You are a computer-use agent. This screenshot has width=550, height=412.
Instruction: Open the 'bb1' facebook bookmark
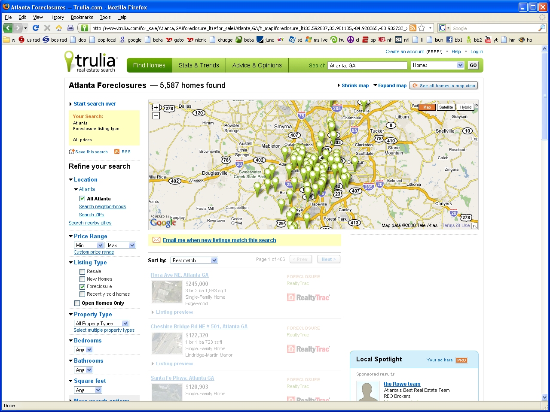[x=454, y=39]
